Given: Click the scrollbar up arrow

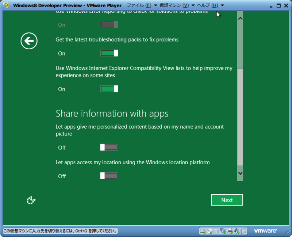Looking at the screenshot, I should (240, 19).
